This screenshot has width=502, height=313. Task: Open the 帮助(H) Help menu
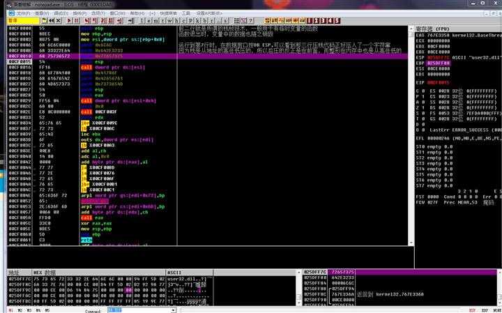click(x=137, y=13)
